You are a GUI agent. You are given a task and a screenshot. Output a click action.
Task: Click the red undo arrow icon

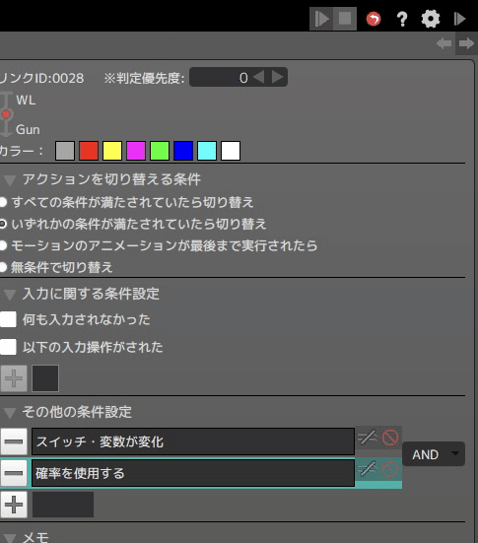coord(374,19)
